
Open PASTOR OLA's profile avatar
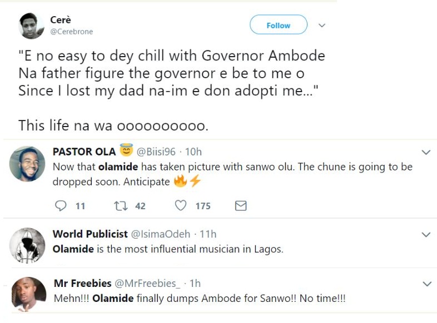pos(27,164)
